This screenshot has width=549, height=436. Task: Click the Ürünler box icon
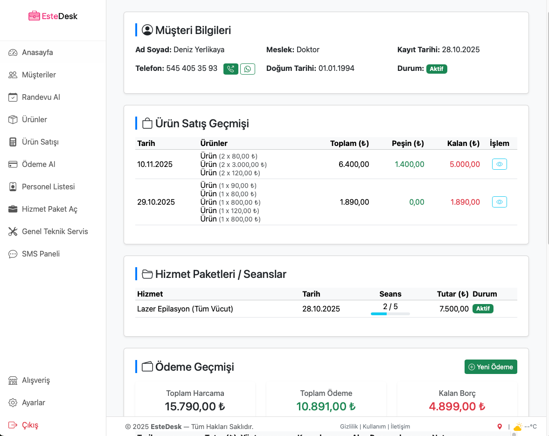[x=13, y=119]
